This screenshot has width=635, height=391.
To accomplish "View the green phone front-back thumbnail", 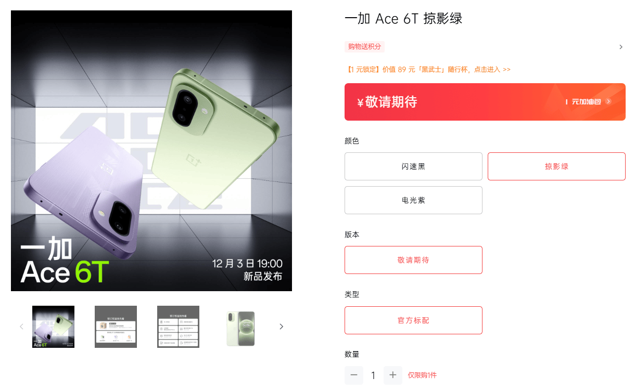I will pos(240,327).
